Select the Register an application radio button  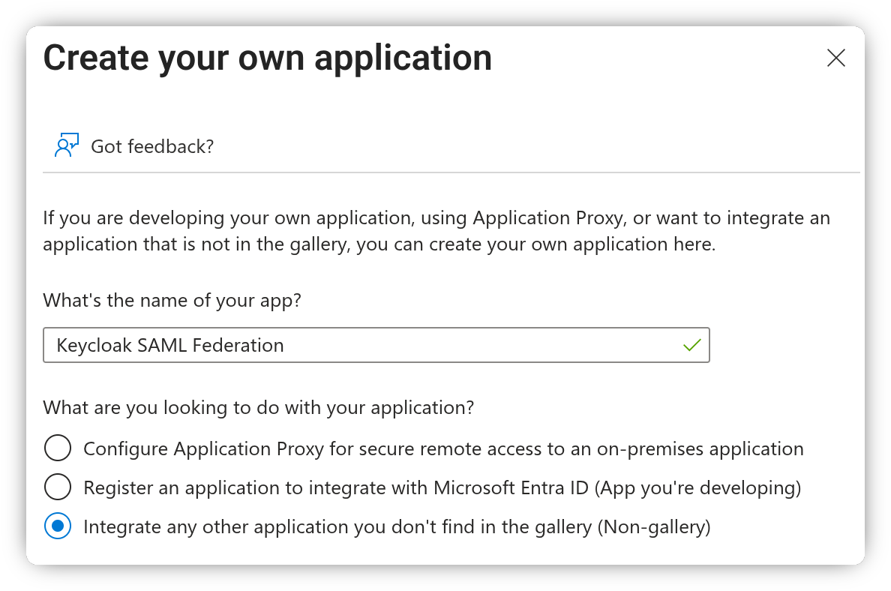58,487
